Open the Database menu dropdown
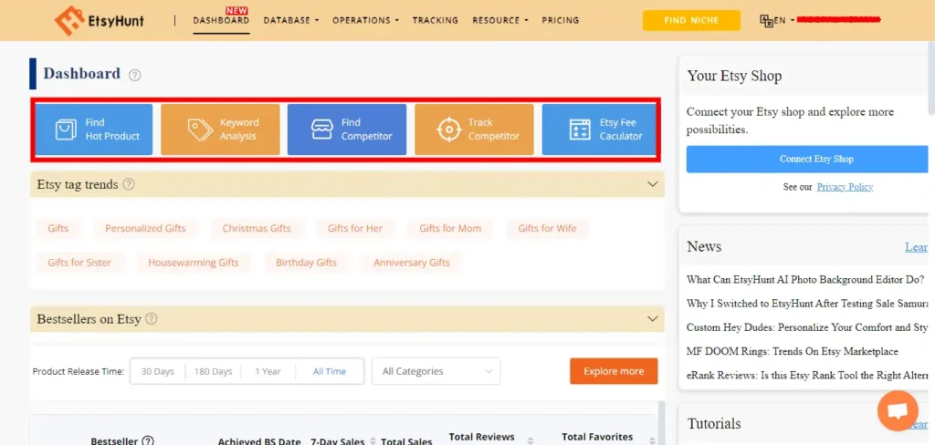 pos(291,20)
